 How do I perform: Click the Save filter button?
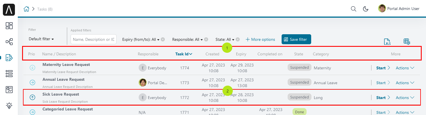click(296, 39)
